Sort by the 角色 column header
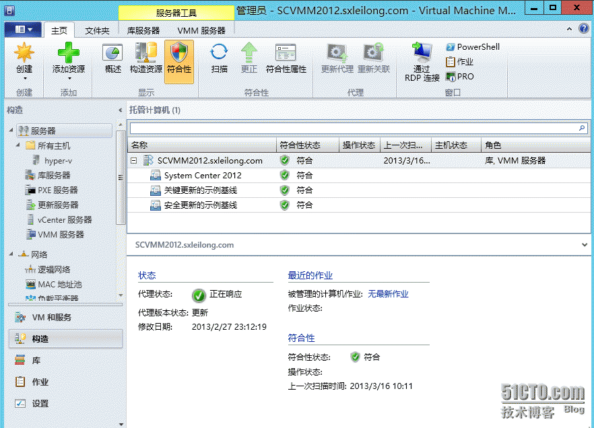The width and height of the screenshot is (594, 428). click(x=535, y=145)
